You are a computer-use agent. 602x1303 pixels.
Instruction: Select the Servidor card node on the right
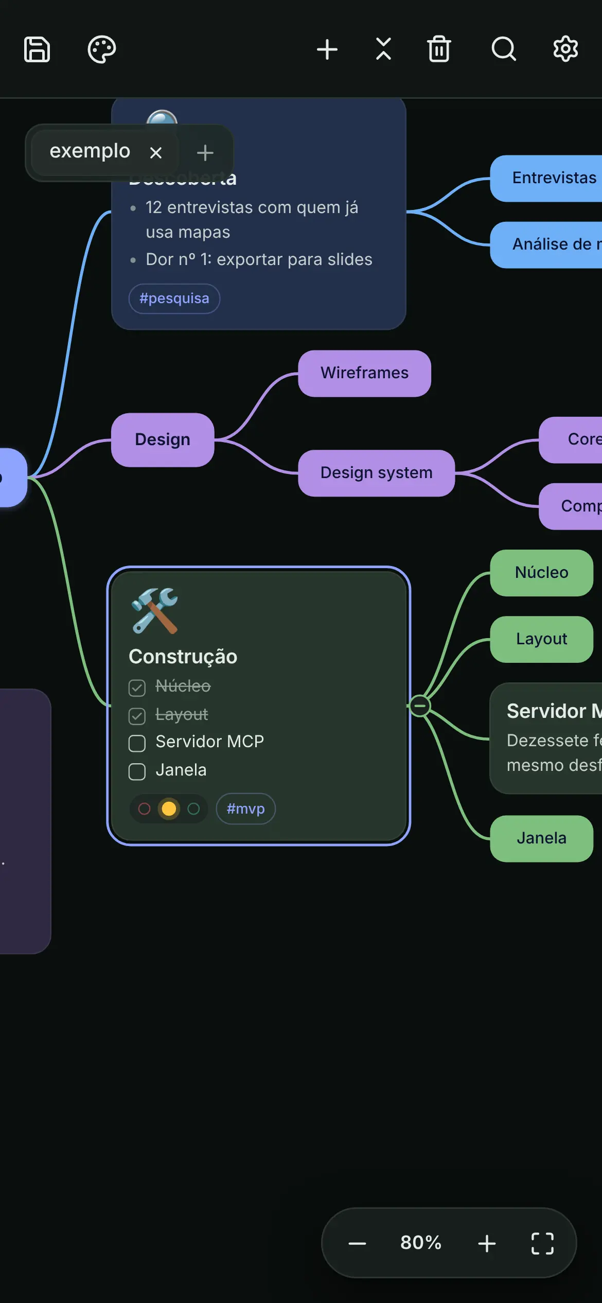click(546, 738)
